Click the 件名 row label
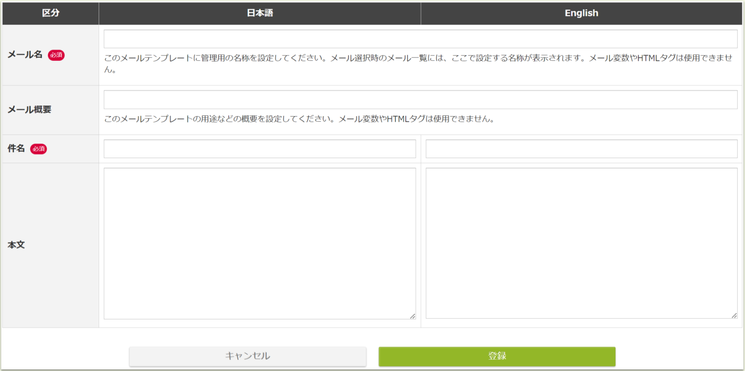745x371 pixels. coord(16,149)
